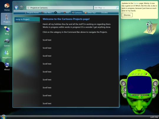Viewport: 159px width, 119px height.
Task: Click the top-right speaker on player
Action: pos(155,83)
